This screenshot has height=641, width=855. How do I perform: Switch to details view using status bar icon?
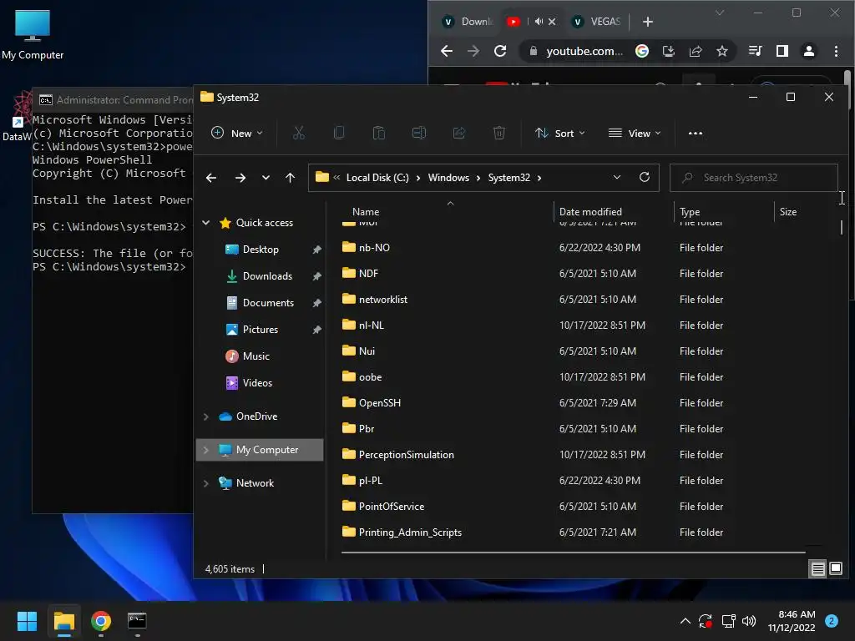tap(818, 569)
